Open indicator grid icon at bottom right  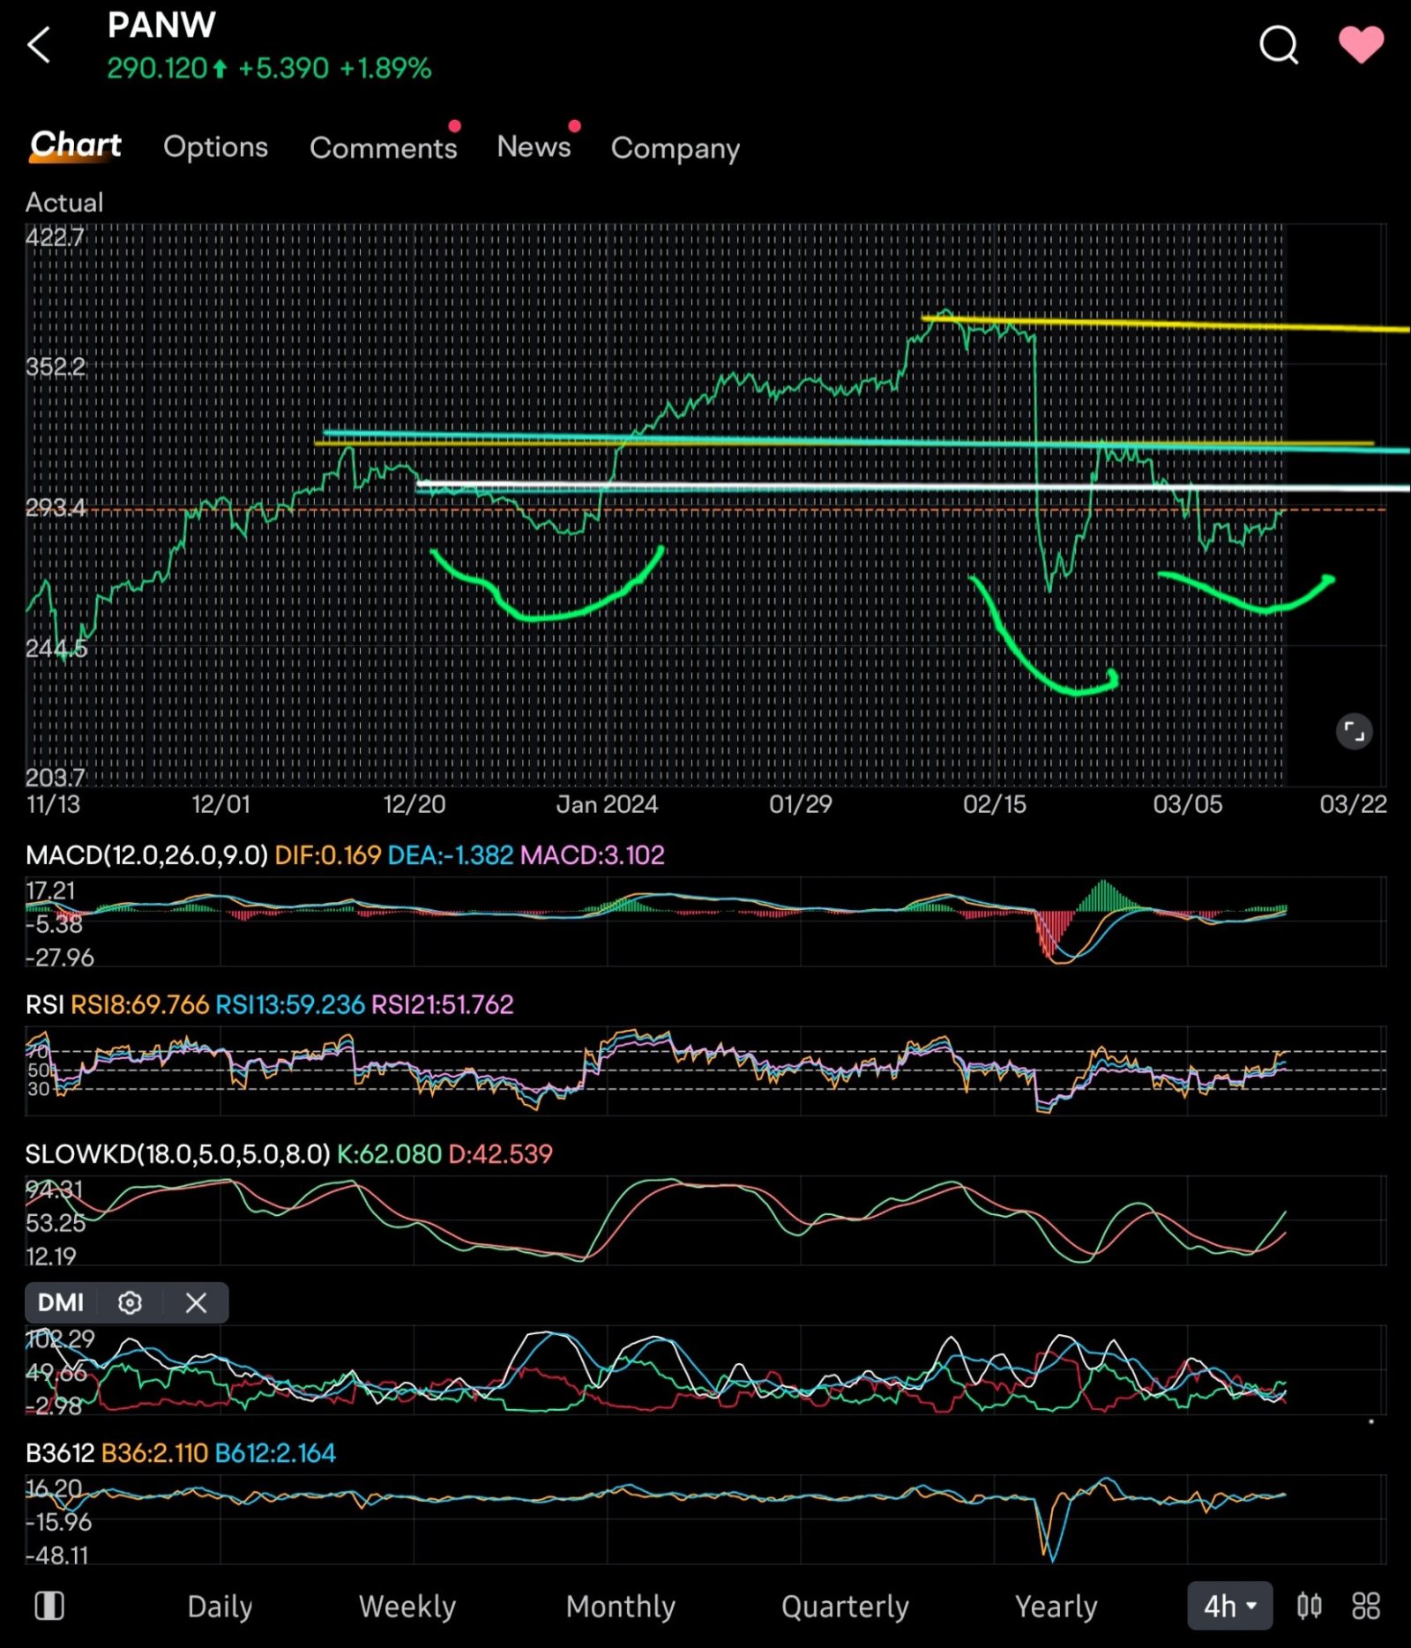(1365, 1606)
